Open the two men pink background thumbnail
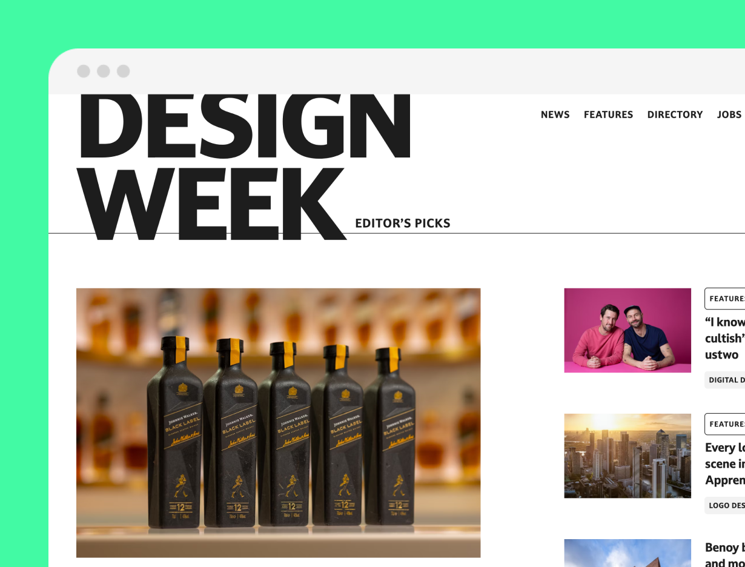Screen dimensions: 745x567 coord(627,330)
